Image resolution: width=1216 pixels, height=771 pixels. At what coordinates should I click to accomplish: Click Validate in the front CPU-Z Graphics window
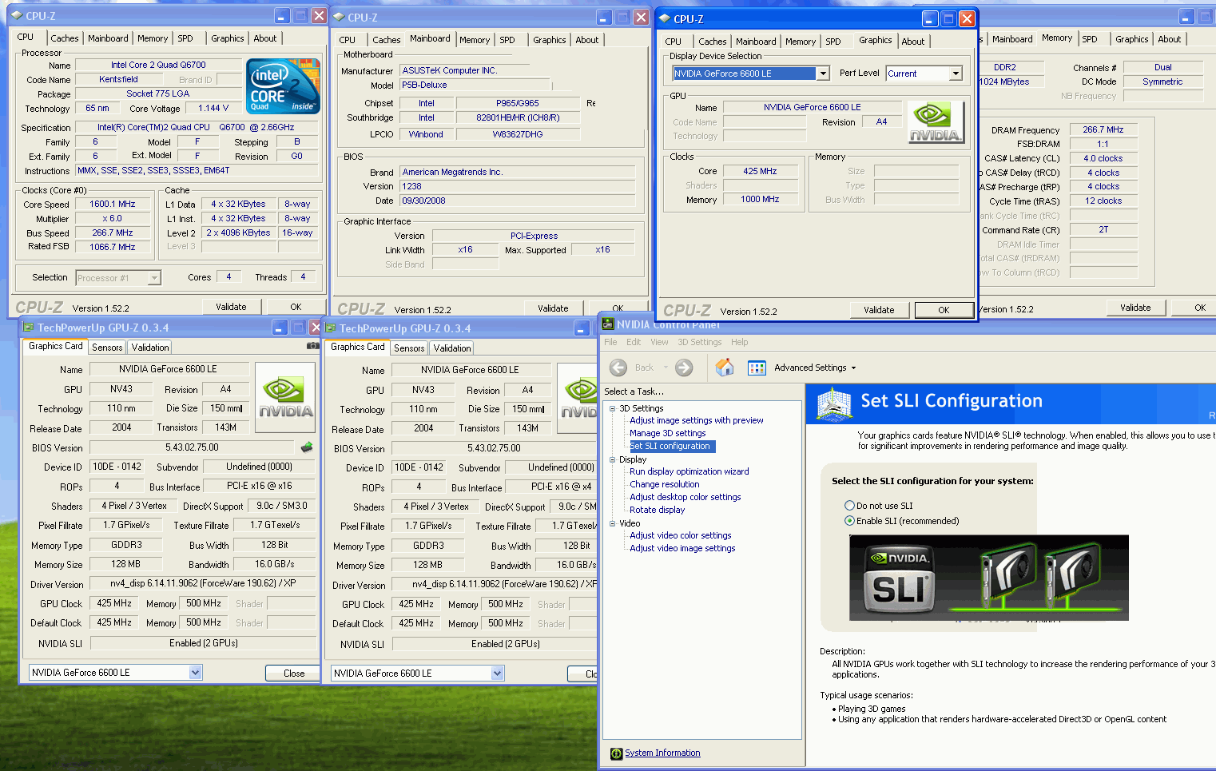879,310
